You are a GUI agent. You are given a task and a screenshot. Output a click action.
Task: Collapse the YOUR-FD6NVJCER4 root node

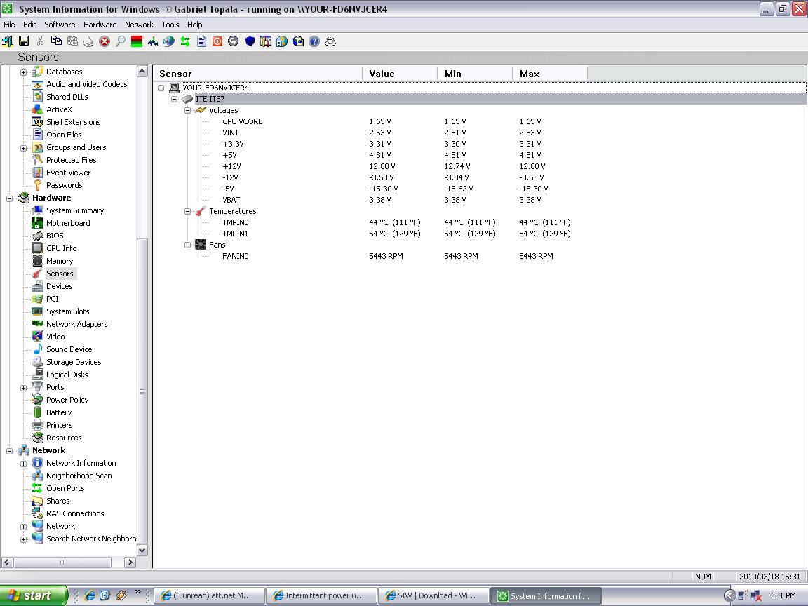(161, 88)
